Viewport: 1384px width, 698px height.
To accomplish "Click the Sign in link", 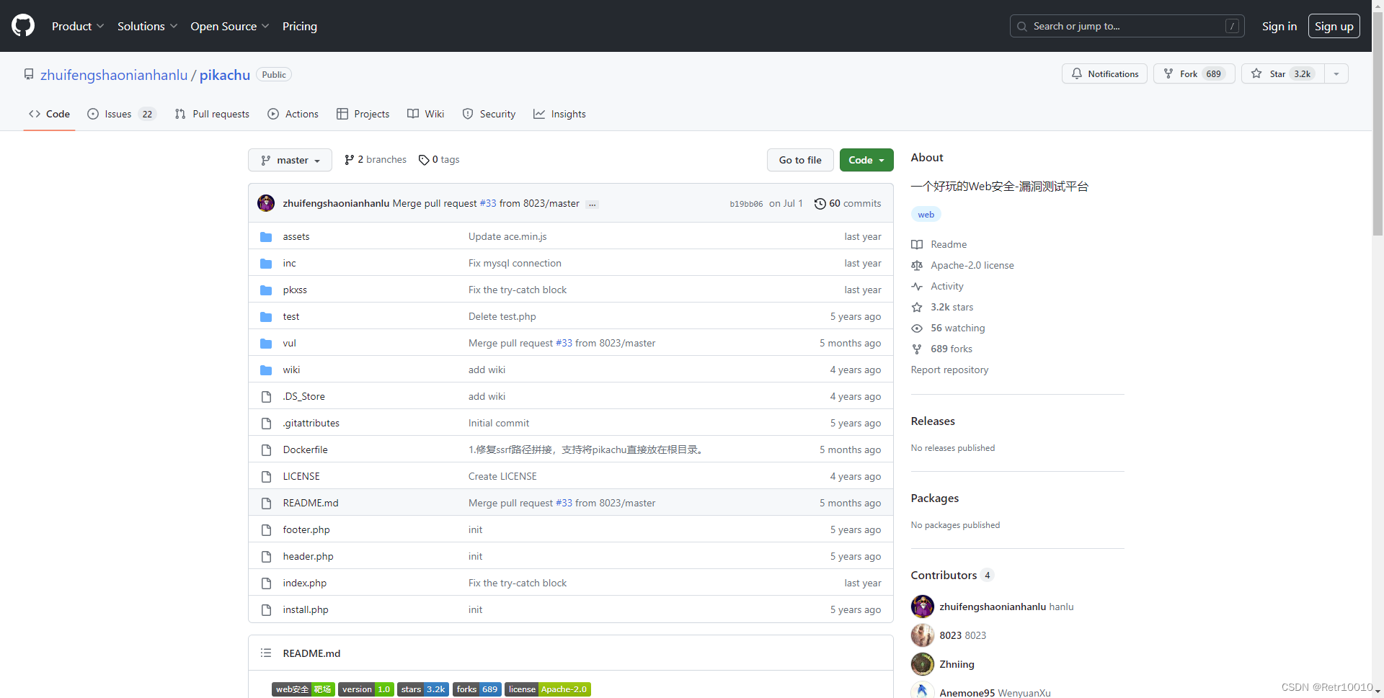I will [1279, 26].
